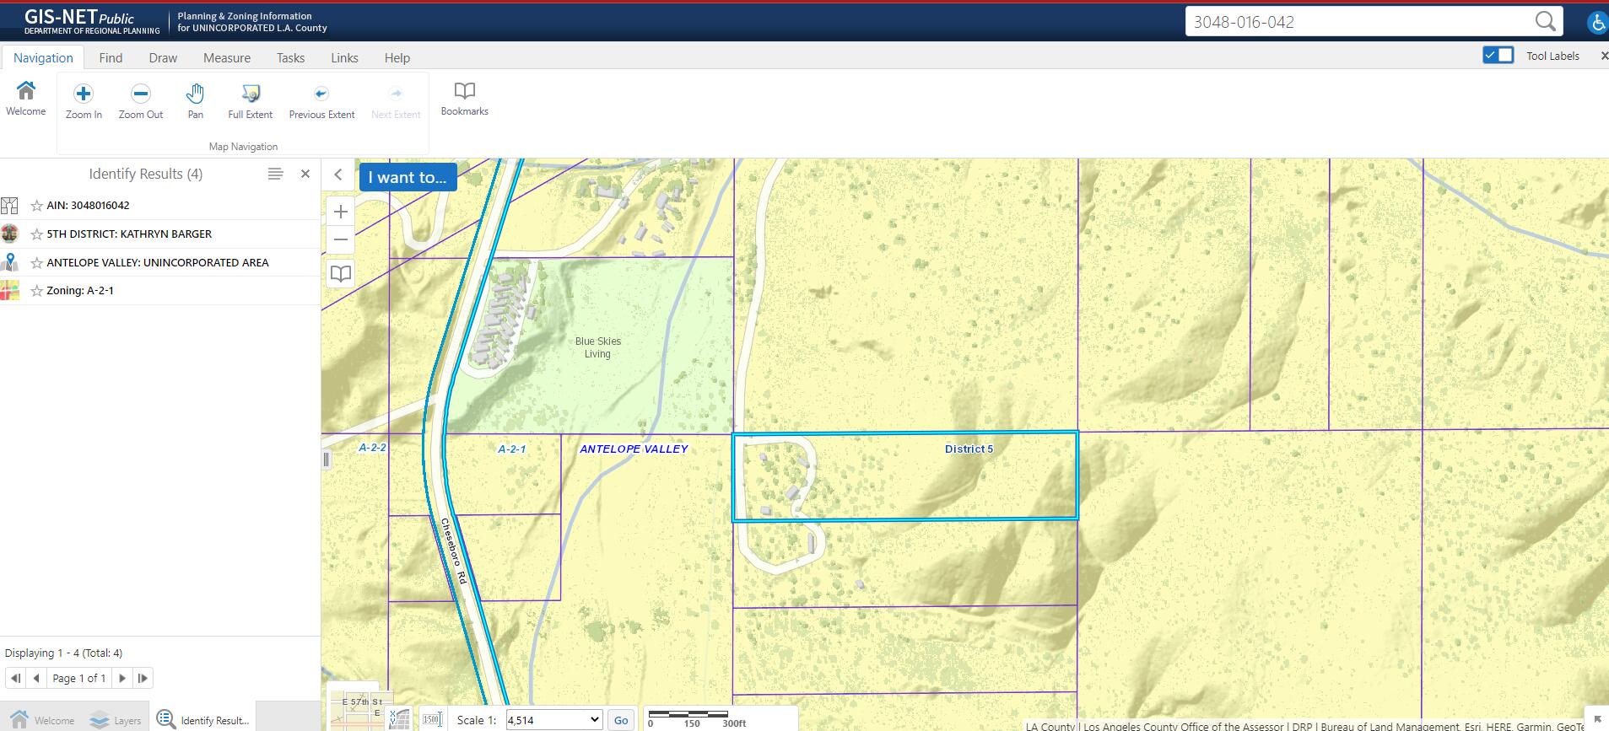Screen dimensions: 1609x731
Task: Select ANTELOPE VALLEY: UNINCORPORATED AREA row
Action: (x=160, y=263)
